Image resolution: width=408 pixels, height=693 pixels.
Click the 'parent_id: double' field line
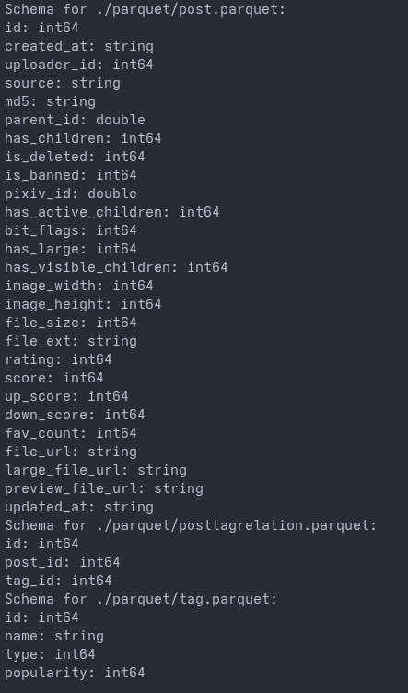click(76, 120)
